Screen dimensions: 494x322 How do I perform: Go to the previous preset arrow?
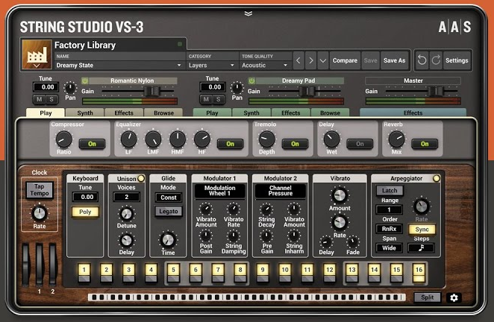[x=298, y=60]
